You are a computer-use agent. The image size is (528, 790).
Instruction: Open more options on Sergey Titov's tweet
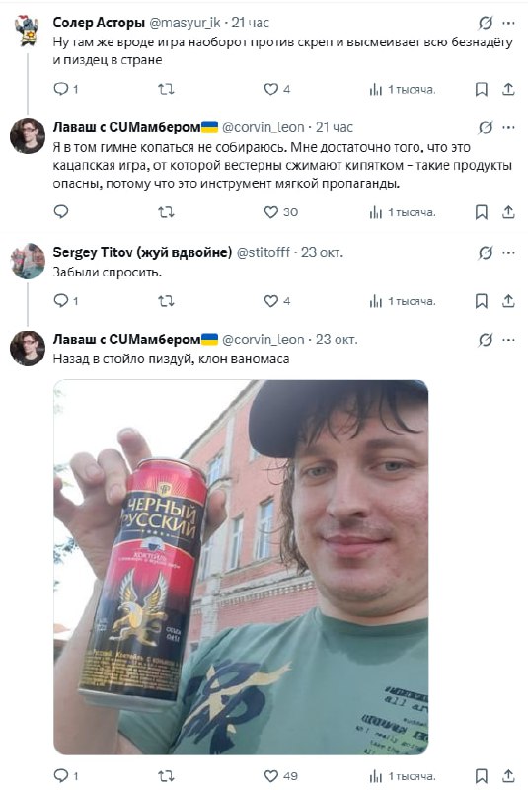click(508, 253)
